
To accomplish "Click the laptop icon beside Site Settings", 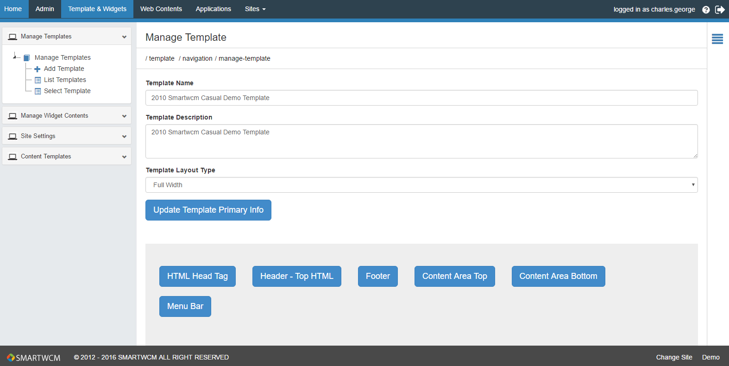I will point(13,136).
